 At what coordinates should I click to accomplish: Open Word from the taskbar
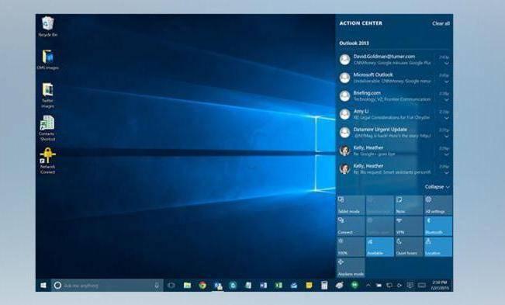(x=264, y=286)
